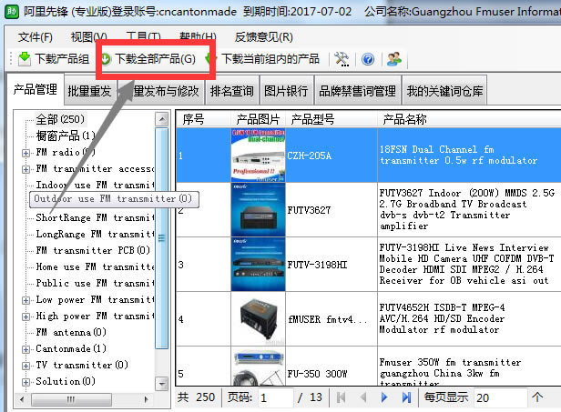This screenshot has height=412, width=561.
Task: Expand the TV transmitter tree node
Action: [x=25, y=365]
